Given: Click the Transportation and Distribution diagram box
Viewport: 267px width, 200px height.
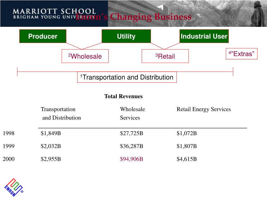Looking at the screenshot, I should [127, 77].
